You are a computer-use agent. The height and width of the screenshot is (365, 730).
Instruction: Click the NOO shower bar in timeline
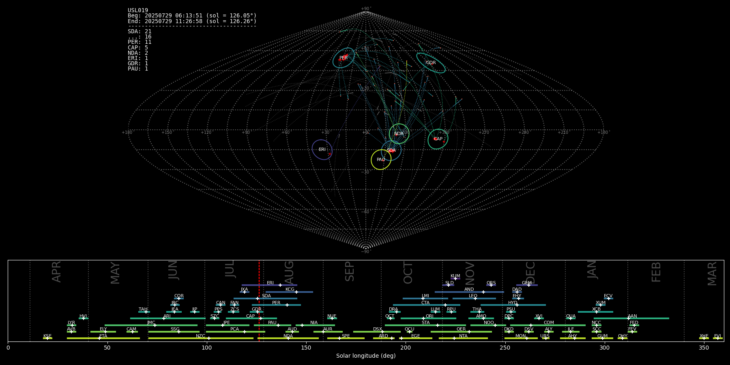click(x=488, y=325)
